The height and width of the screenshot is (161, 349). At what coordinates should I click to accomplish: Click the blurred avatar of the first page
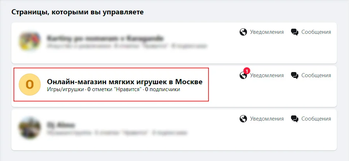(x=30, y=41)
